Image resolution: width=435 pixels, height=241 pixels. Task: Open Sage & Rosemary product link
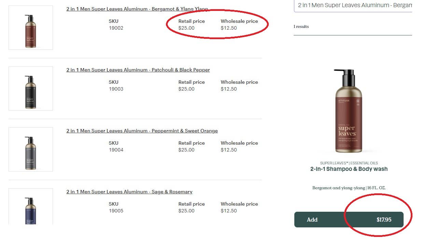click(x=129, y=192)
